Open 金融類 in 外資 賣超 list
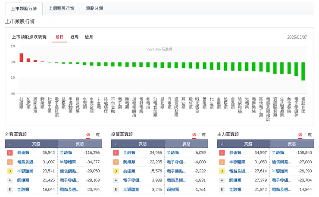Viewport: 319px width, 197px height. tap(66, 153)
